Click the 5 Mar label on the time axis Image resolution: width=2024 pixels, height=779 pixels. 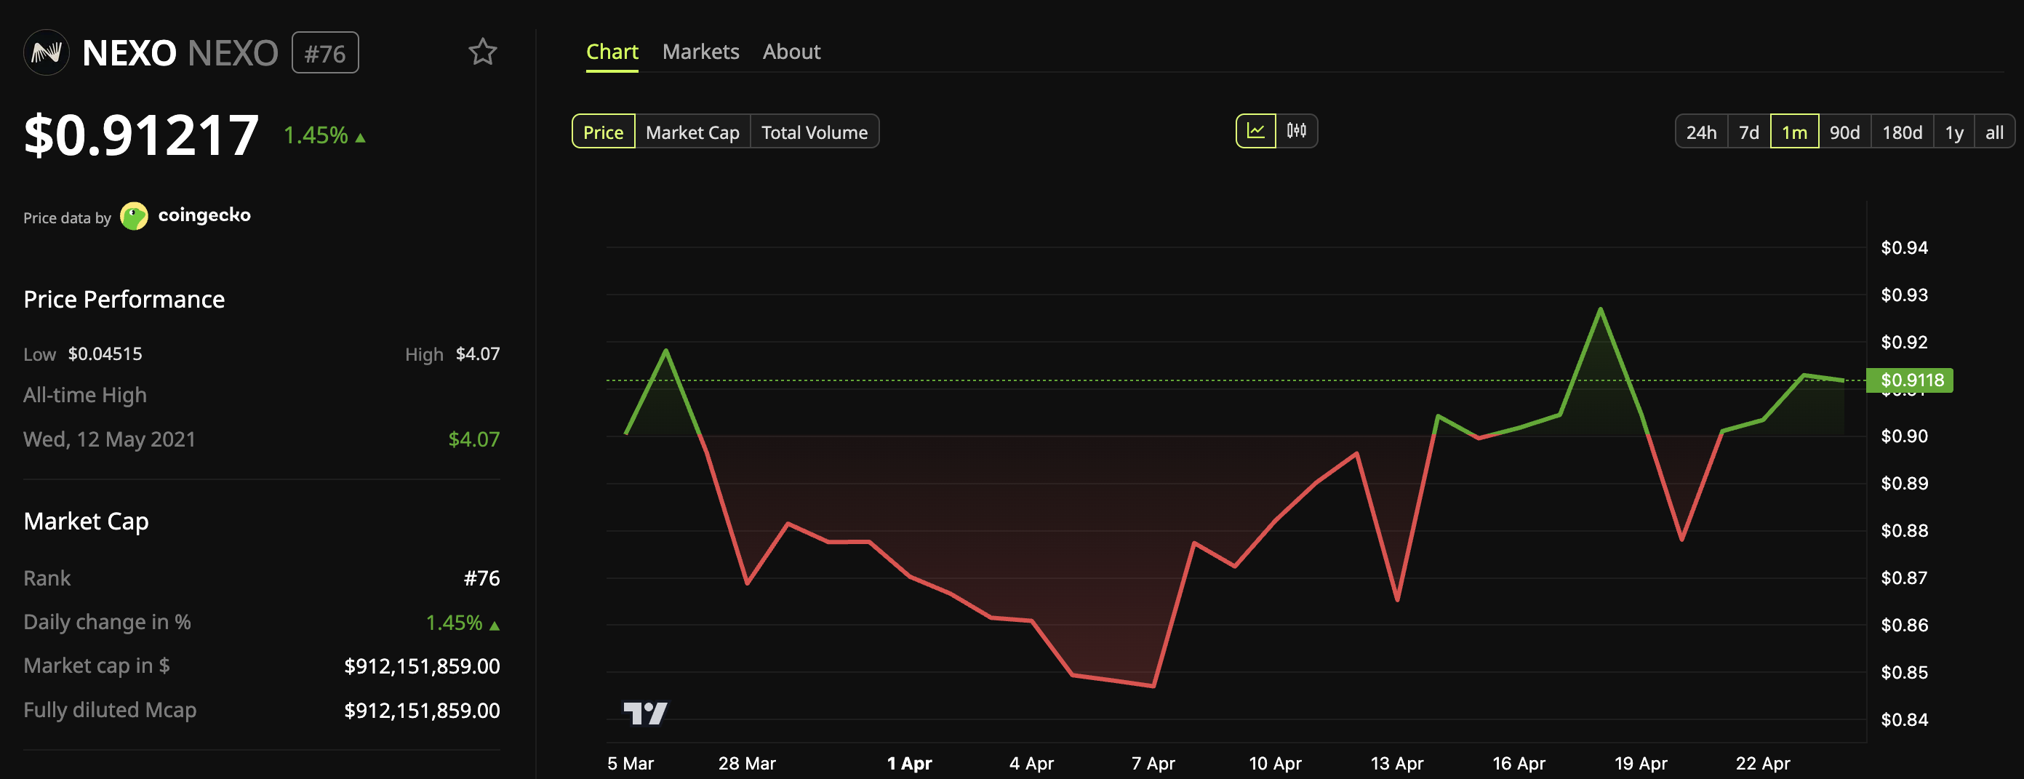click(x=630, y=763)
